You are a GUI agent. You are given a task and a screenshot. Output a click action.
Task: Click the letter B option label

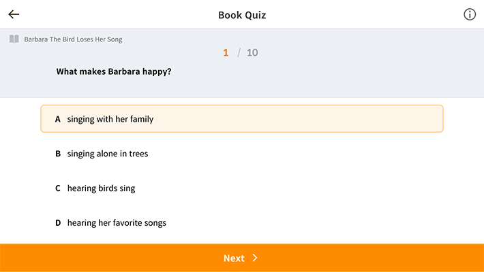pos(58,154)
